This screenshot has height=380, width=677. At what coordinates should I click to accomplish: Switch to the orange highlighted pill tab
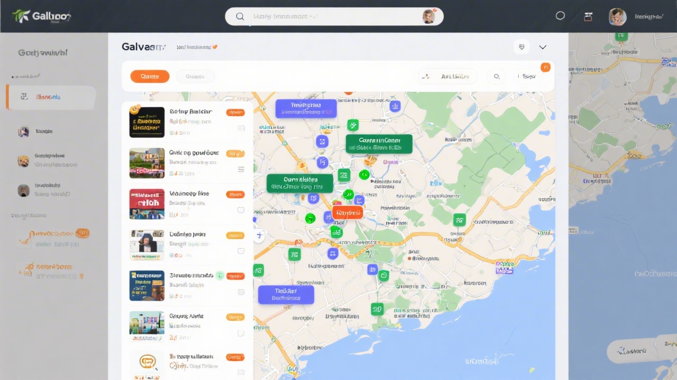click(x=150, y=76)
